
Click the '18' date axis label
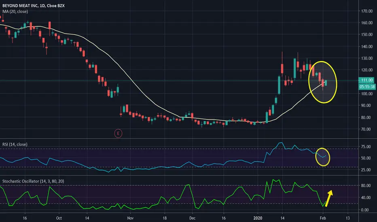165,218
